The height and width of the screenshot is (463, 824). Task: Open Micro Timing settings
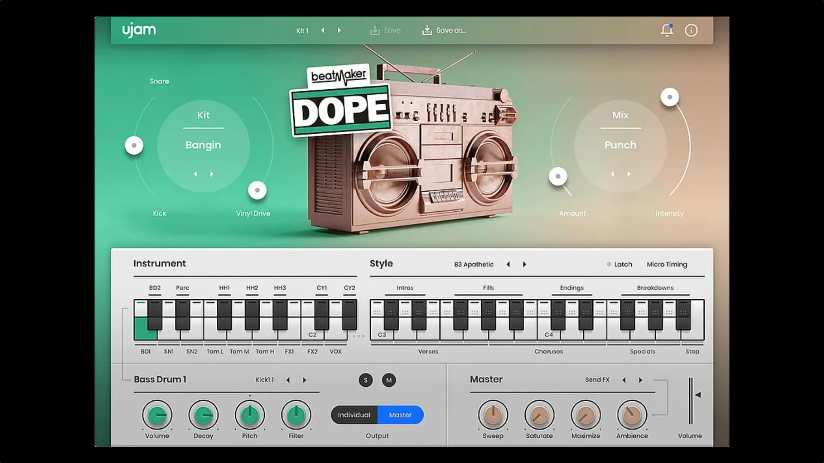(x=667, y=265)
